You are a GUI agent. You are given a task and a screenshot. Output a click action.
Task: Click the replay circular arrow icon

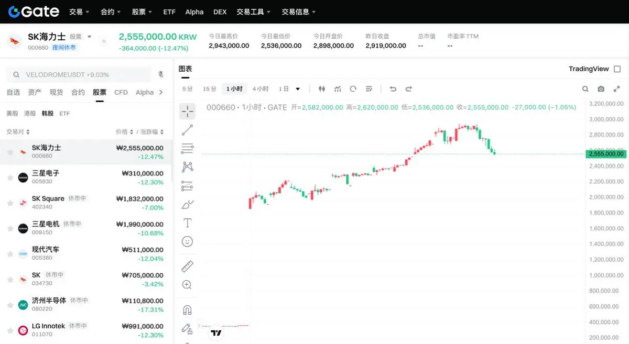353,89
